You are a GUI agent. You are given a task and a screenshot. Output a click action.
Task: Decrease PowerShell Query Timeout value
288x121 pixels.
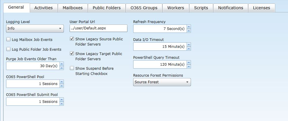pyautogui.click(x=189, y=66)
